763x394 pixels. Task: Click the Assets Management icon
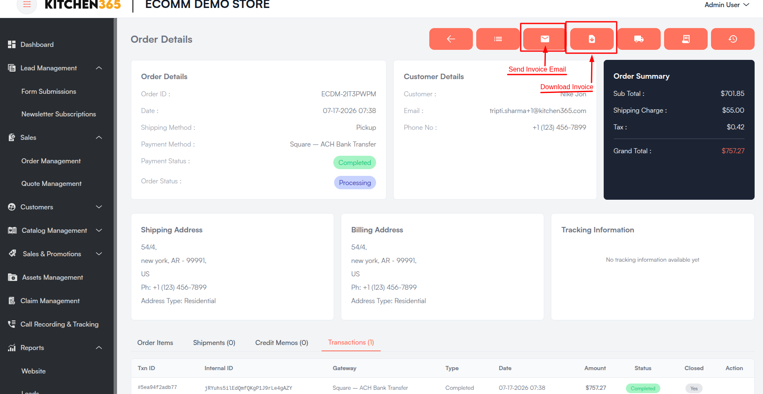click(x=13, y=277)
